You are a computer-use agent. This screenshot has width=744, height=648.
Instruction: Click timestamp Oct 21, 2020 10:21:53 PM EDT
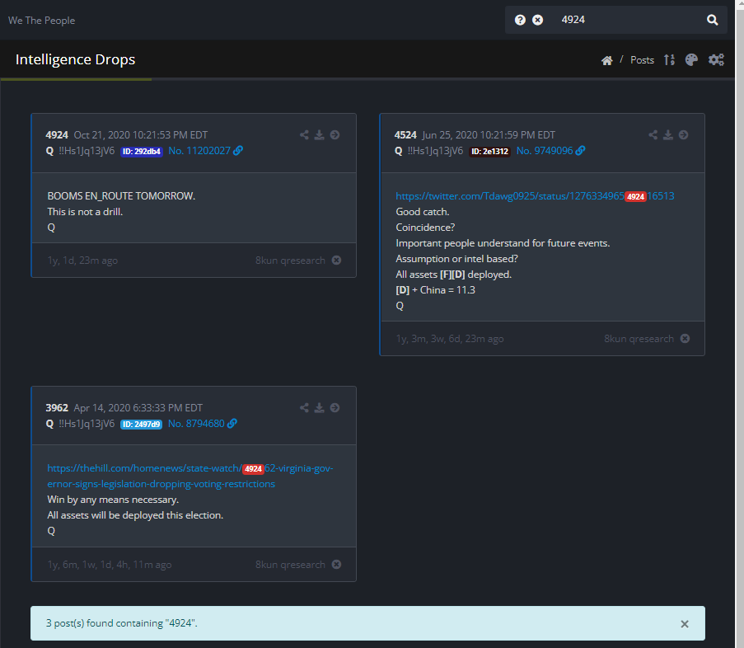(x=140, y=135)
